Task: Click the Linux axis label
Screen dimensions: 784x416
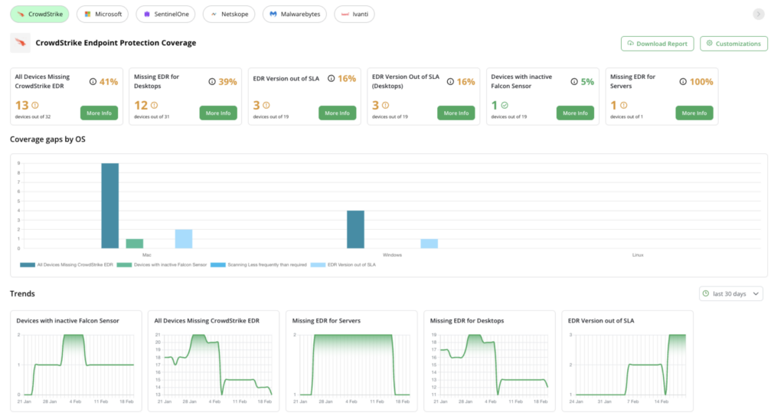Action: point(638,255)
